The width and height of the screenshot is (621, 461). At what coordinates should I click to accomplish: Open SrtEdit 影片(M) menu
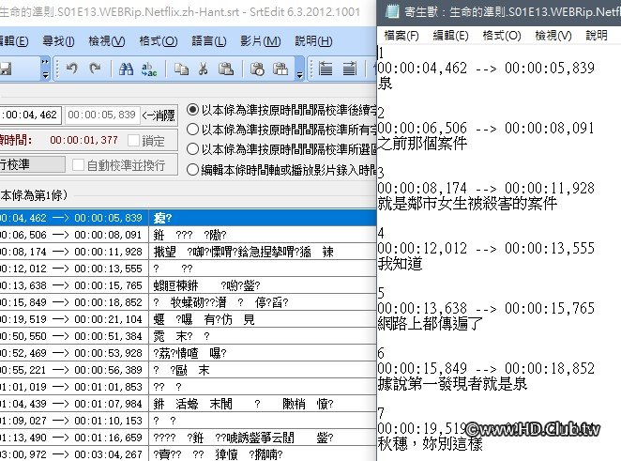pos(260,40)
